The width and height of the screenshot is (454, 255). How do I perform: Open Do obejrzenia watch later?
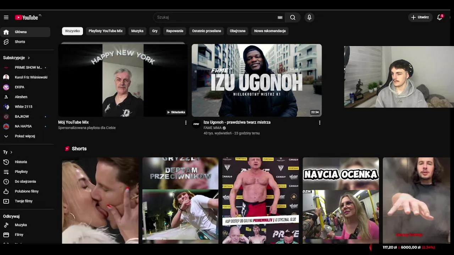tap(25, 181)
